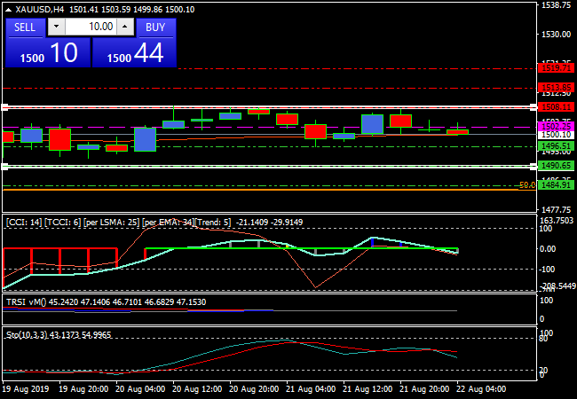Click the BUY button in trade panel
Screen dimensions: 577x399
[x=155, y=27]
